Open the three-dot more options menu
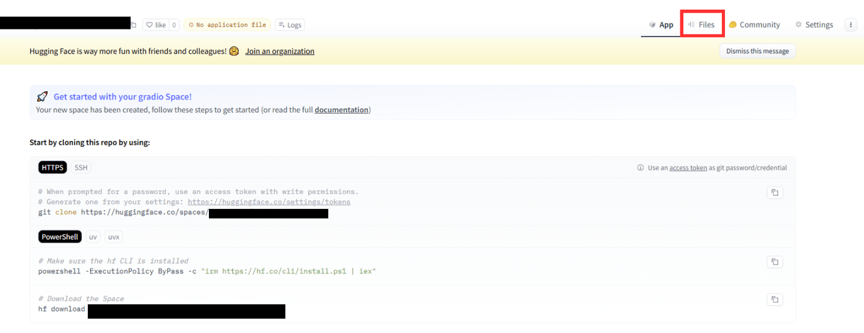Viewport: 864px width, 333px height. tap(850, 25)
